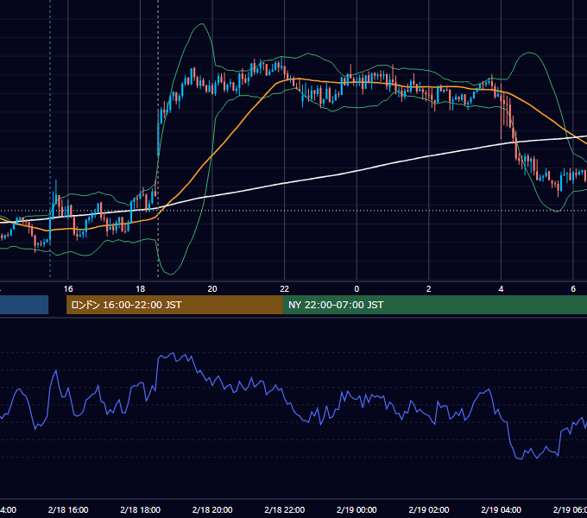Click the 22 hour label on upper axis
The height and width of the screenshot is (518, 587).
[x=285, y=289]
